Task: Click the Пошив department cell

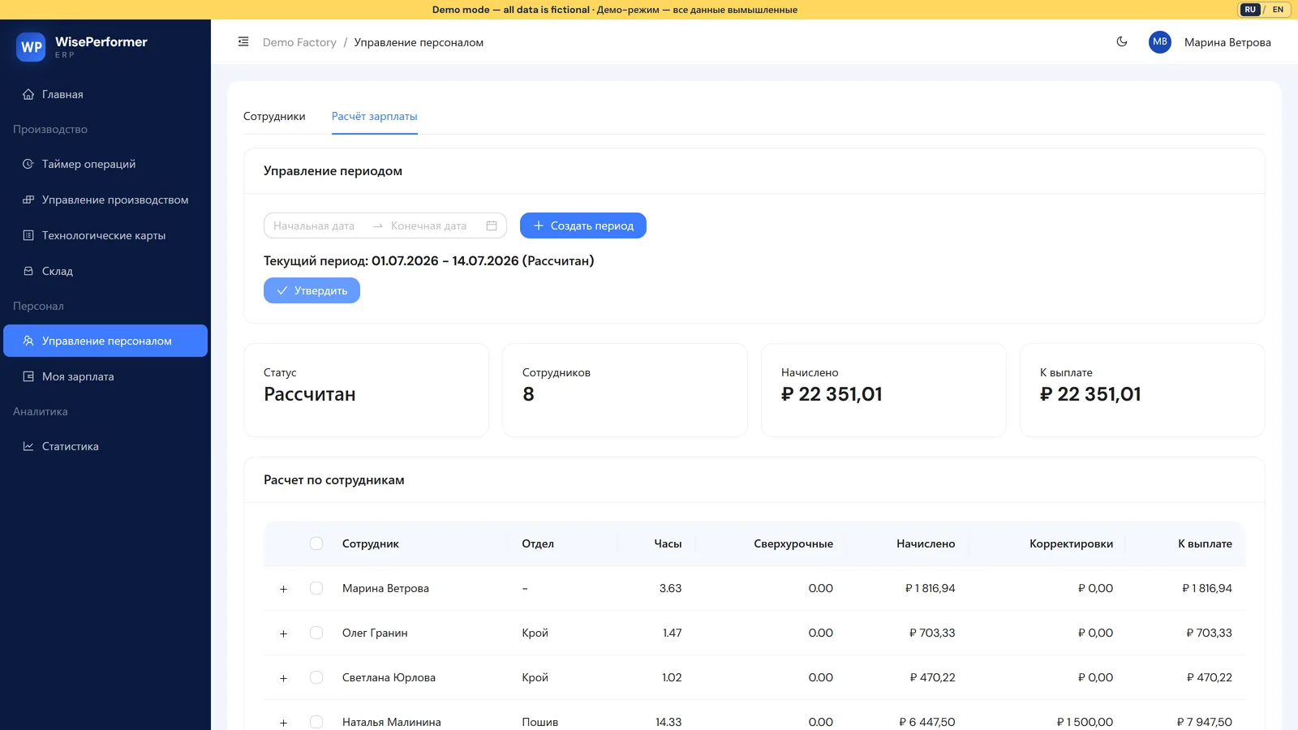Action: [540, 722]
